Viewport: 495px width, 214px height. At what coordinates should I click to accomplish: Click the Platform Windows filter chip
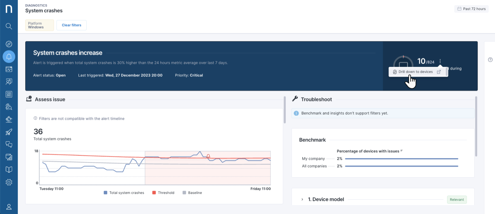pyautogui.click(x=39, y=25)
